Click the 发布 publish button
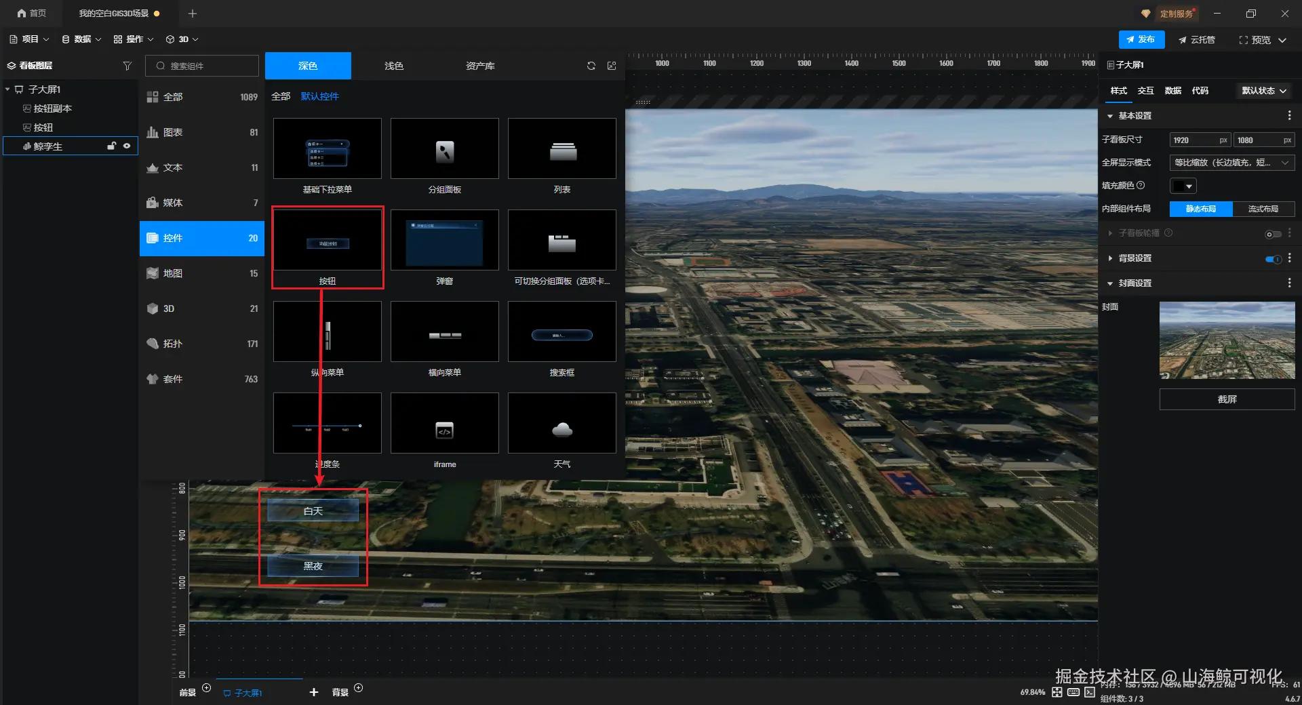The image size is (1302, 705). point(1141,40)
